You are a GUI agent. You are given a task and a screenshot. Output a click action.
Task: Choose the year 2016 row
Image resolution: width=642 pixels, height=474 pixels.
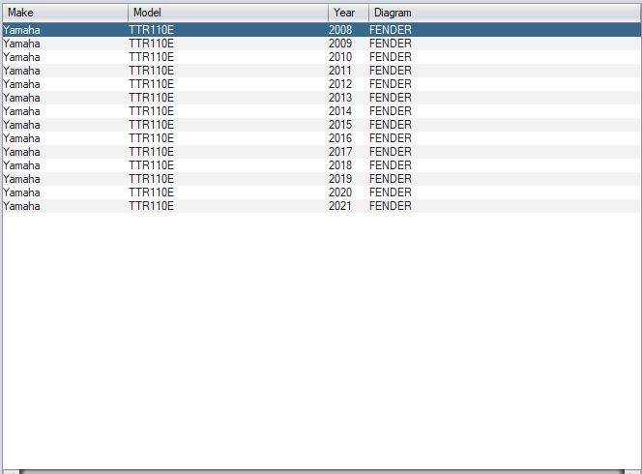coord(321,138)
